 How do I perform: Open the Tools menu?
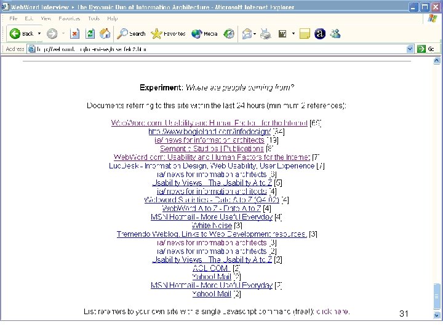pyautogui.click(x=94, y=18)
